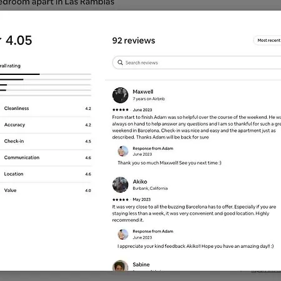The width and height of the screenshot is (281, 281).
Task: Open Maxwell's name link
Action: [143, 92]
